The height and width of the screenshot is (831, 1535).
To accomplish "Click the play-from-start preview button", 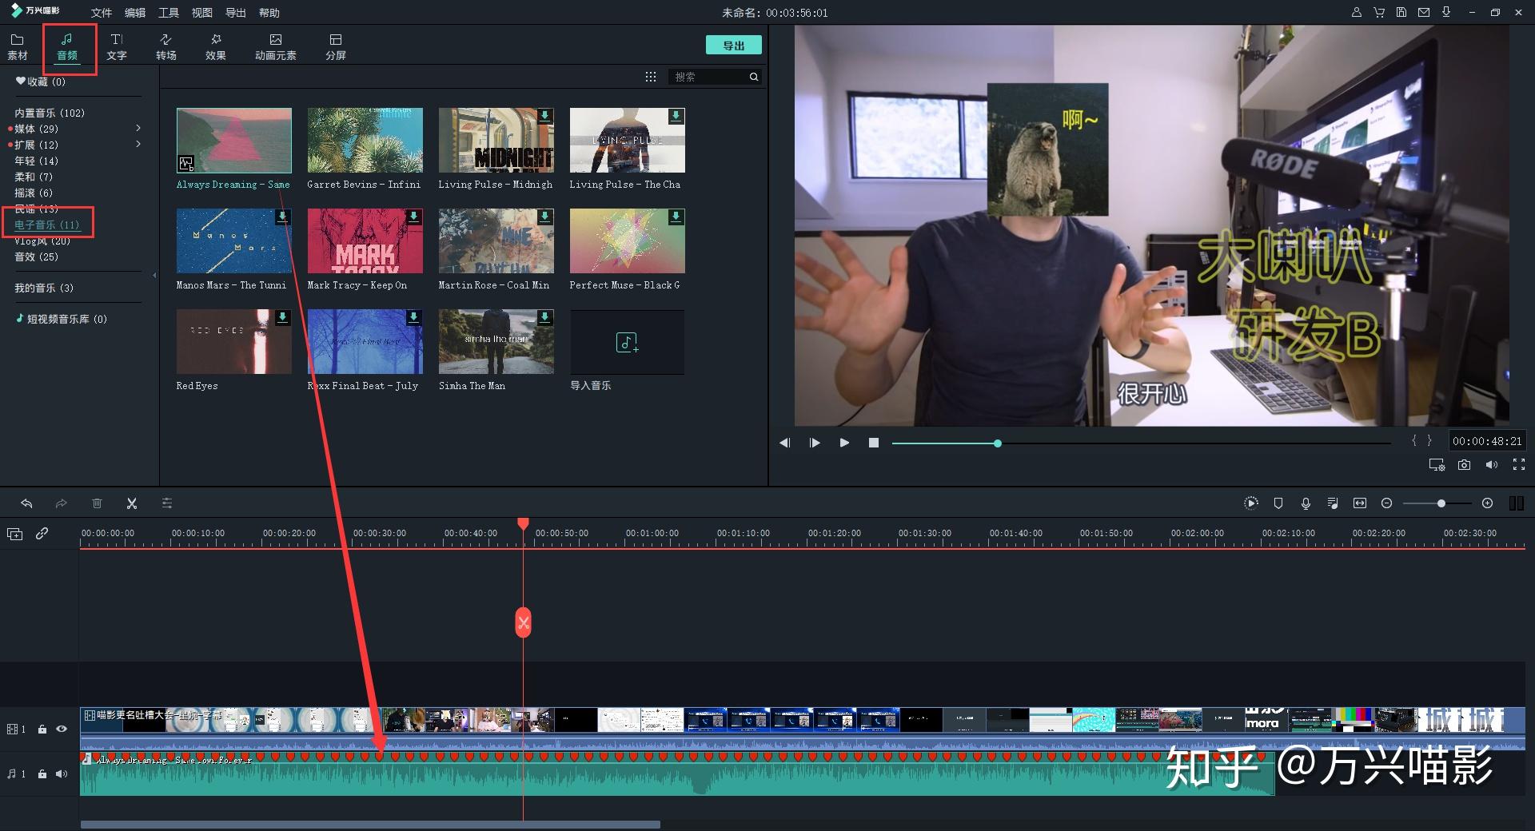I will [815, 443].
